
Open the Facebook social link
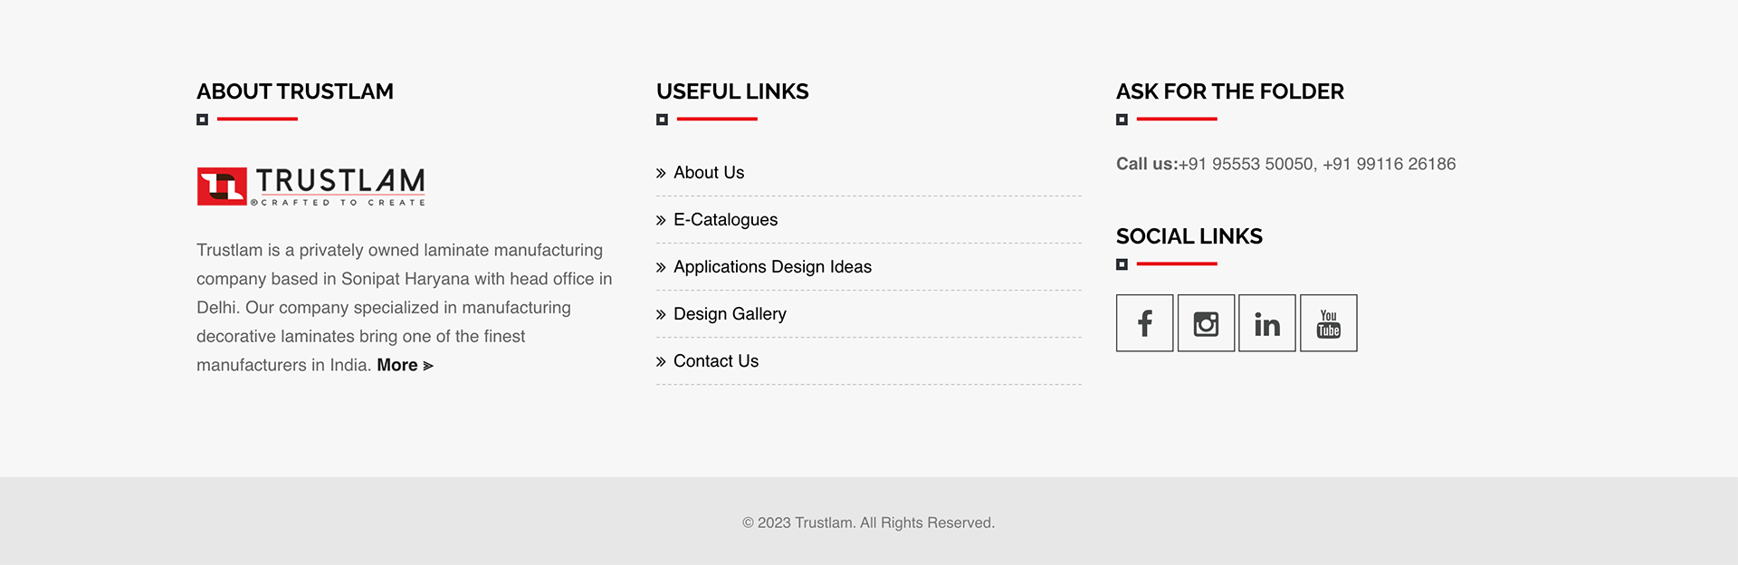[x=1144, y=323]
